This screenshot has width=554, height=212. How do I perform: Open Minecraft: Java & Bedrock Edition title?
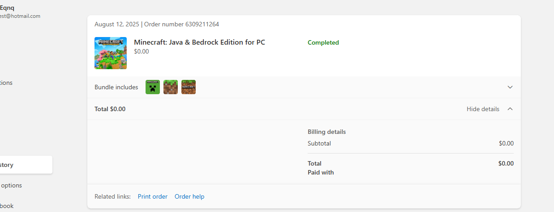199,42
